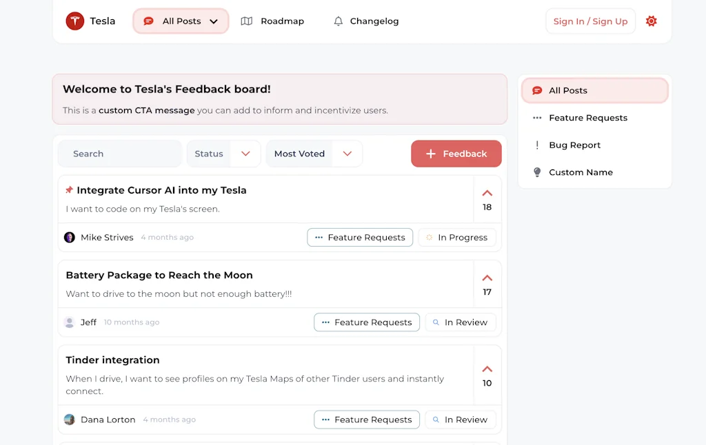
Task: Open the Changelog bell item
Action: point(366,21)
